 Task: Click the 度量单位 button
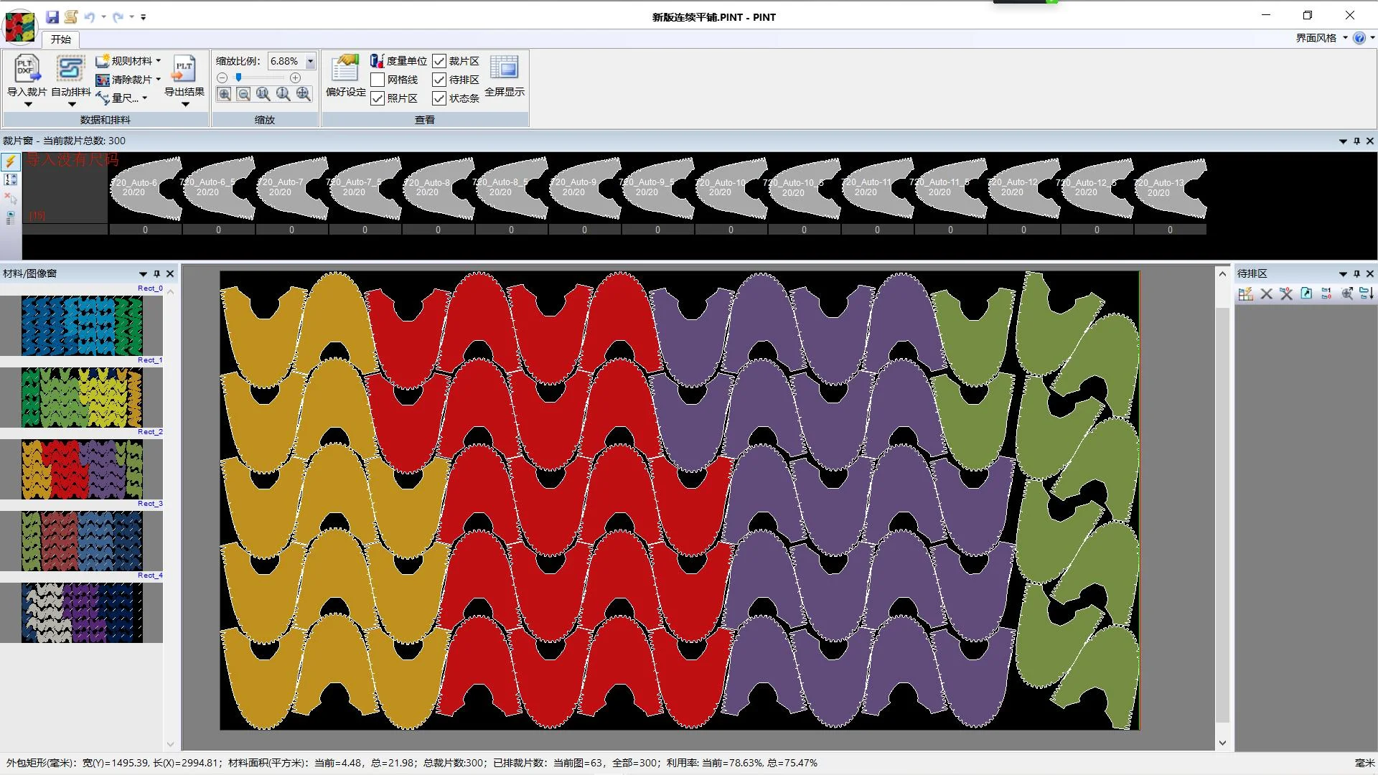pyautogui.click(x=398, y=61)
